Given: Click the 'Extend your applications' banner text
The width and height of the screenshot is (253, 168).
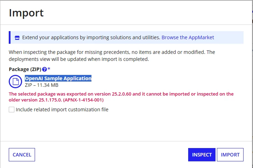Looking at the screenshot, I should pos(91,37).
